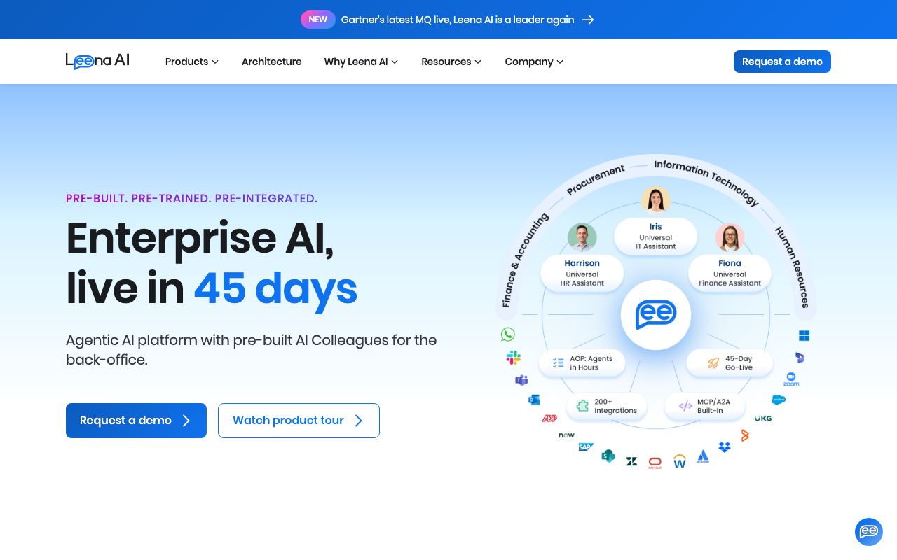This screenshot has width=897, height=560.
Task: Click the Watch product tour button
Action: click(x=299, y=421)
